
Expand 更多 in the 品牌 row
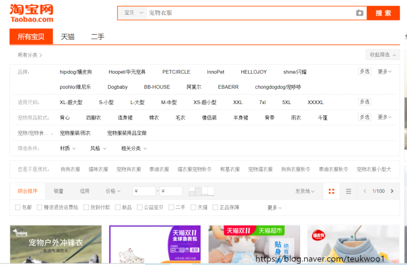384,72
